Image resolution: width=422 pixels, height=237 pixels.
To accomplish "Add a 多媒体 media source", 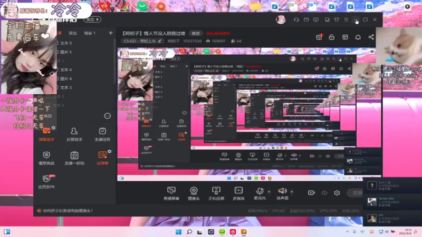I will click(238, 193).
